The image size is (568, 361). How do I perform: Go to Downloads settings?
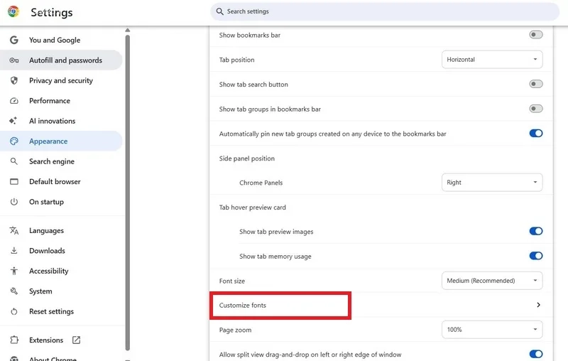pyautogui.click(x=62, y=250)
